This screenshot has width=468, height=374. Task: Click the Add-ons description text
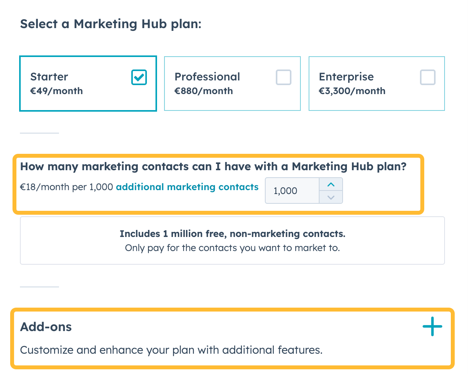tap(172, 350)
